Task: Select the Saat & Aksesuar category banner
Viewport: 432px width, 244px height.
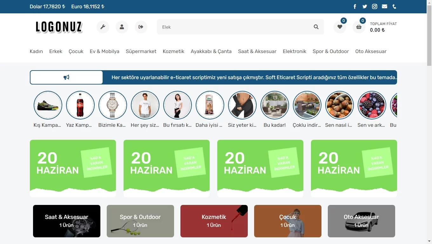Action: tap(66, 221)
